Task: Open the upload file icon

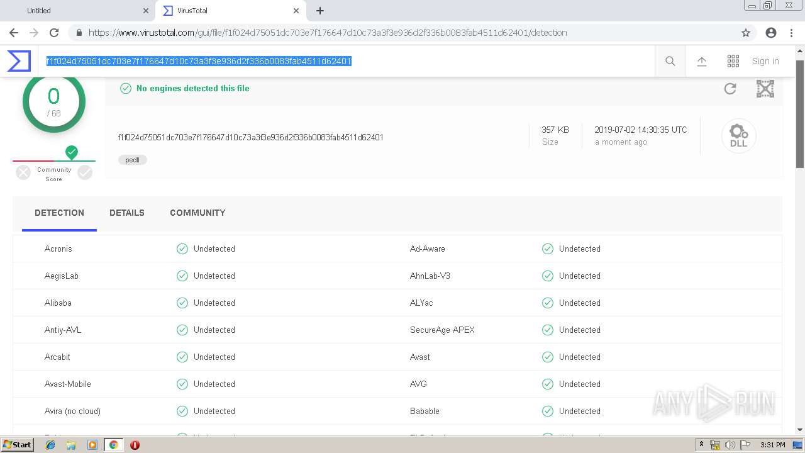Action: [702, 61]
